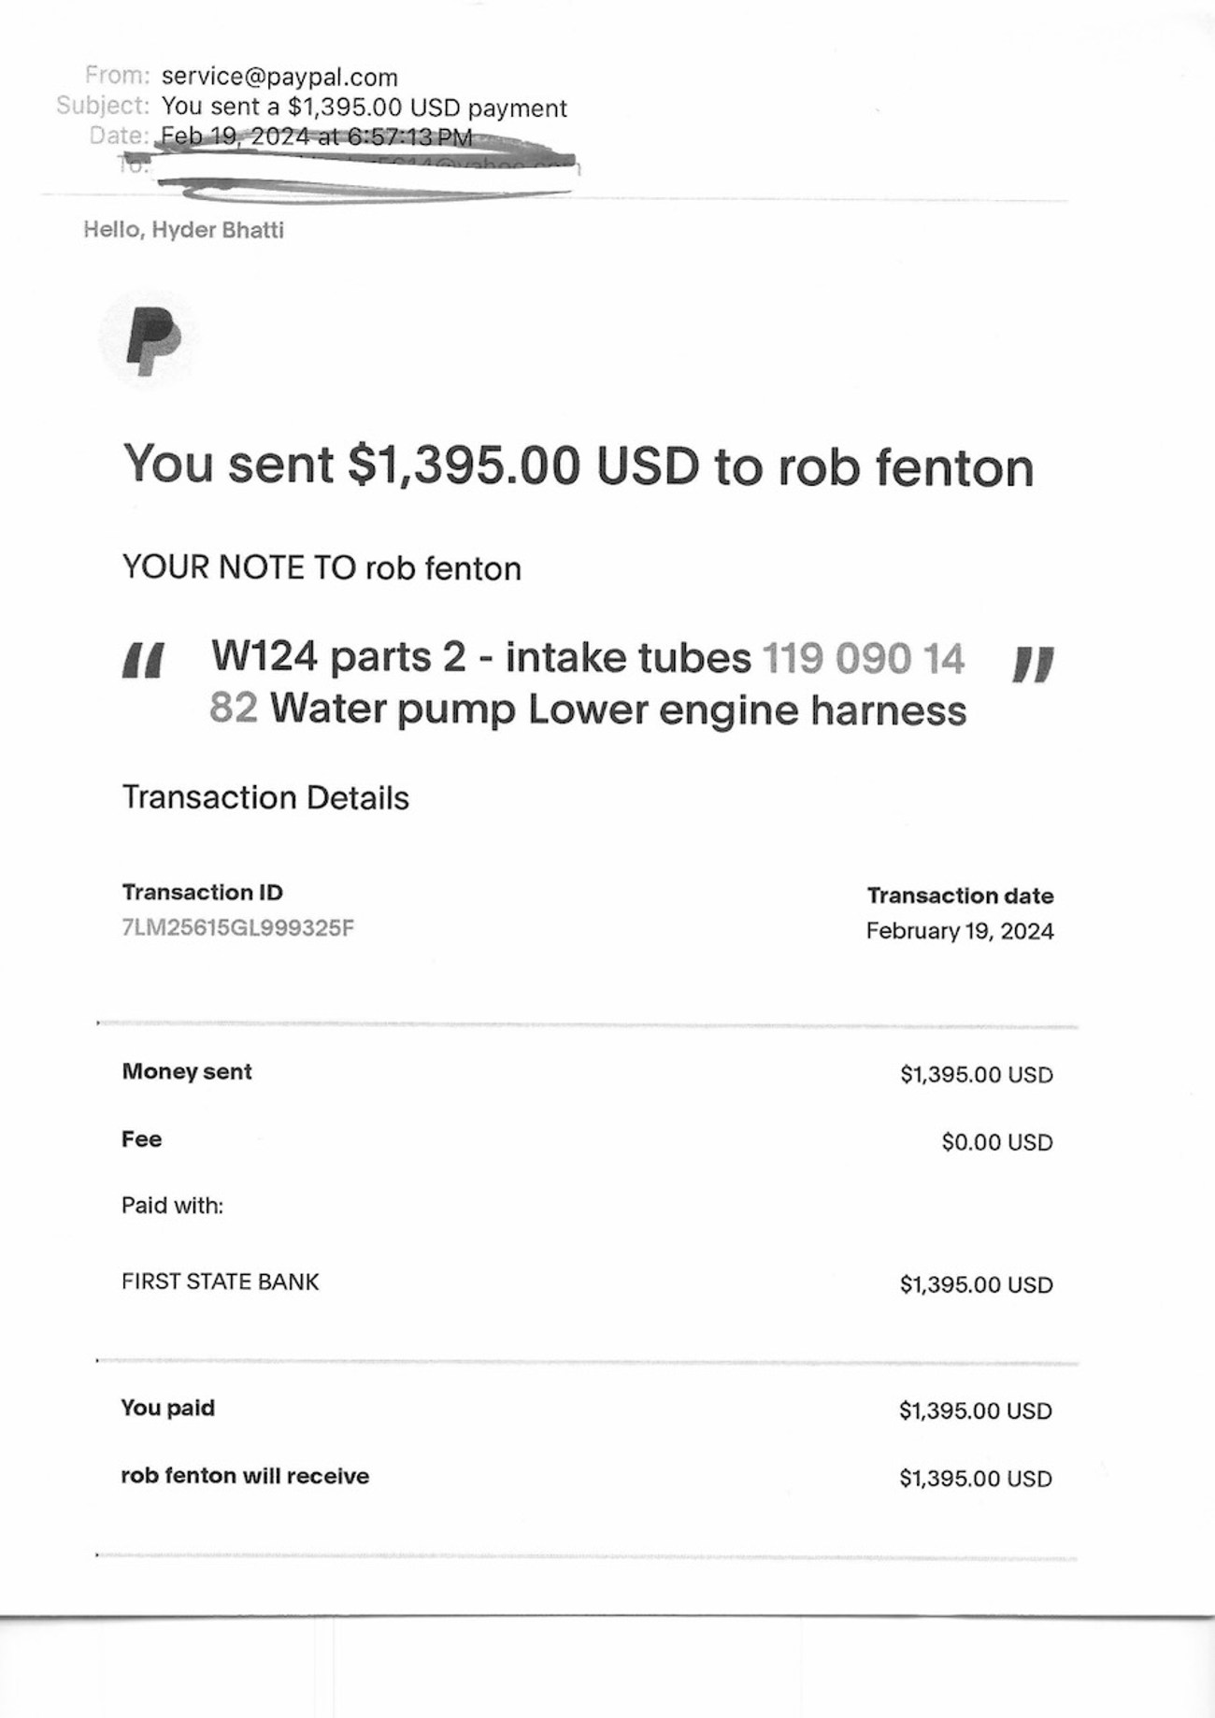Click the "YOUR NOTE TO rob fenton" heading
The height and width of the screenshot is (1718, 1215).
pyautogui.click(x=322, y=567)
